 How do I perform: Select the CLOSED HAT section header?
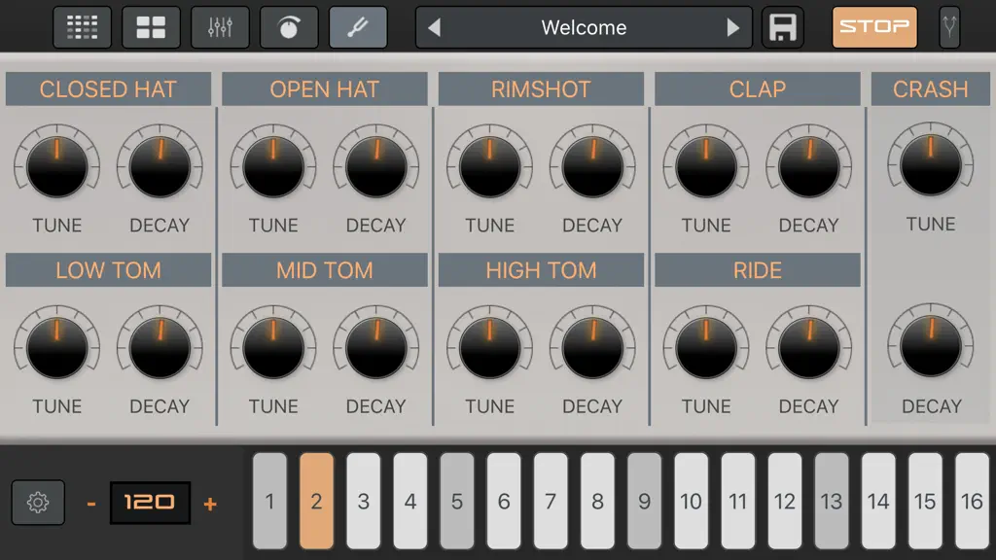pos(109,88)
